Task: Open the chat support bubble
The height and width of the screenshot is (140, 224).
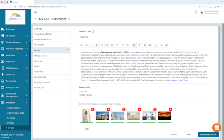Action: coord(217,128)
